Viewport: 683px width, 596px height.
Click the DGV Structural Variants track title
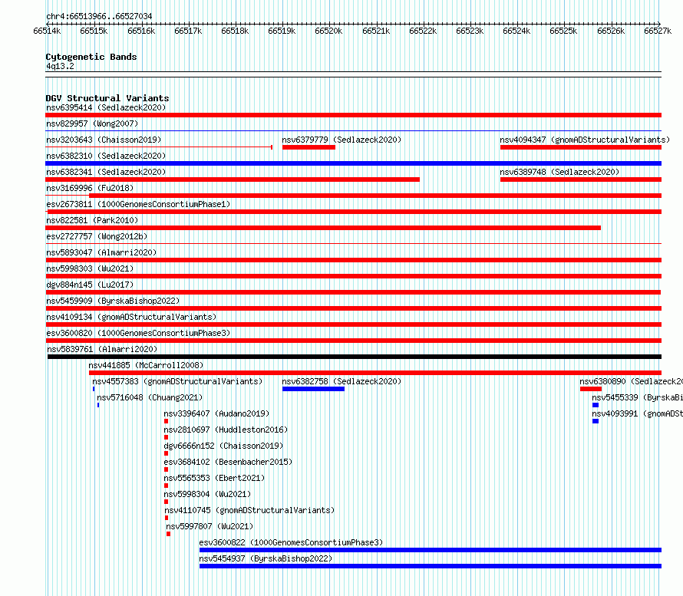107,98
